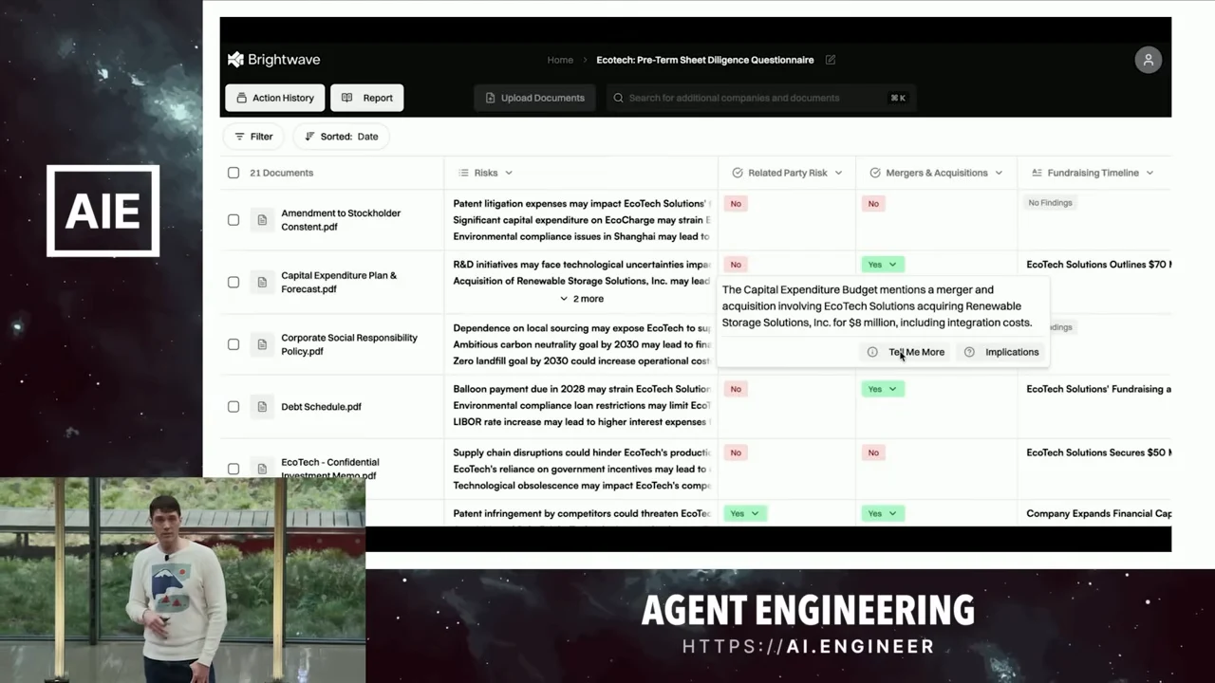Screen dimensions: 1215x683
Task: Click the Risks column list icon
Action: pos(463,173)
